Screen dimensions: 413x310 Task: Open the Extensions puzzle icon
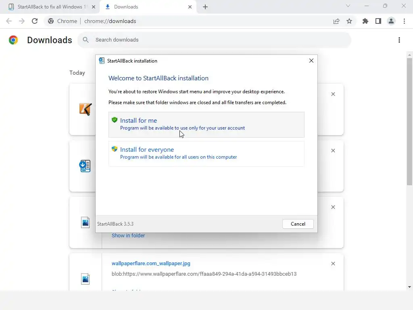click(x=365, y=21)
